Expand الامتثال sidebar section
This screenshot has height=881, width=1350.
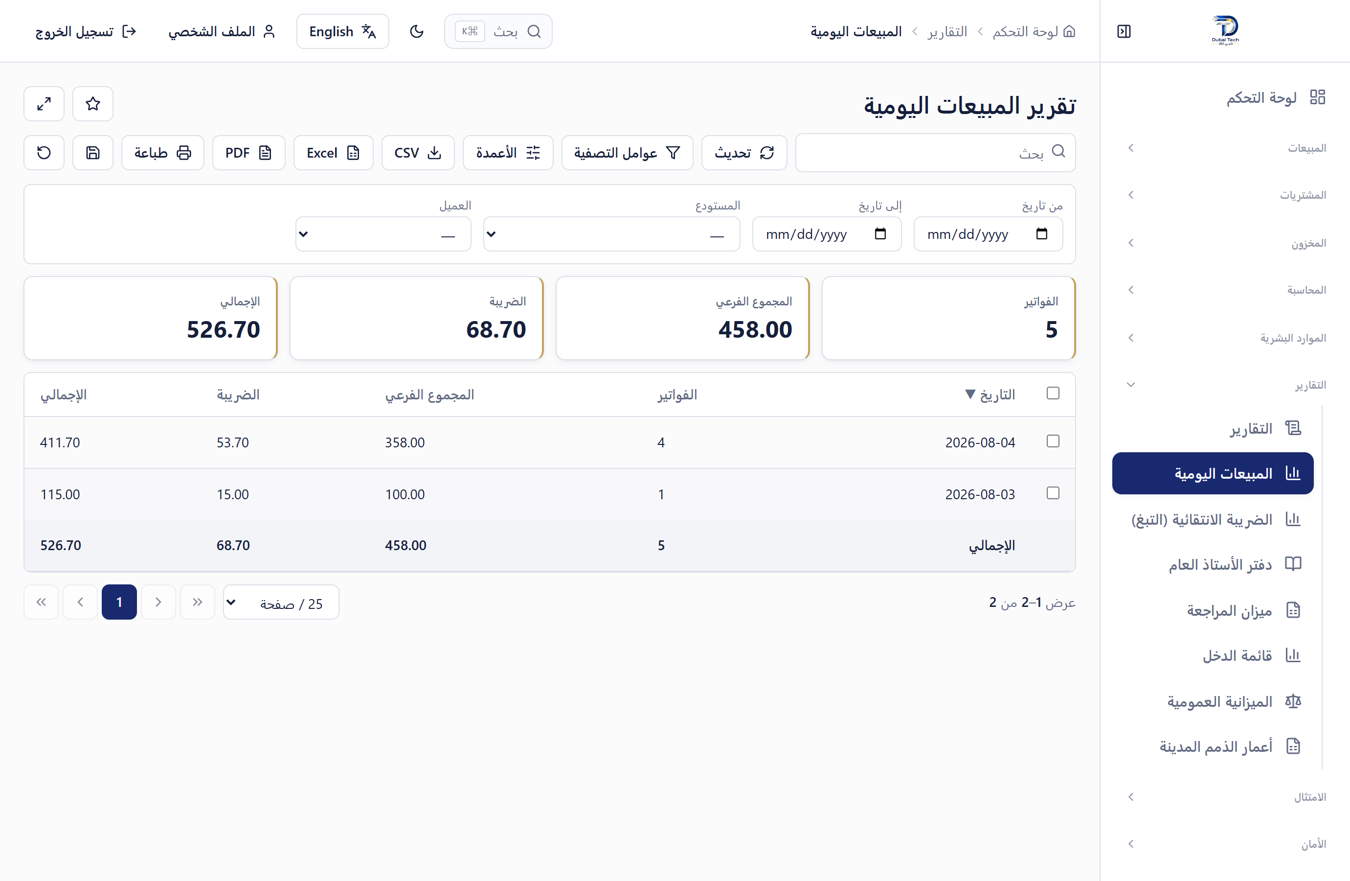coord(1225,797)
